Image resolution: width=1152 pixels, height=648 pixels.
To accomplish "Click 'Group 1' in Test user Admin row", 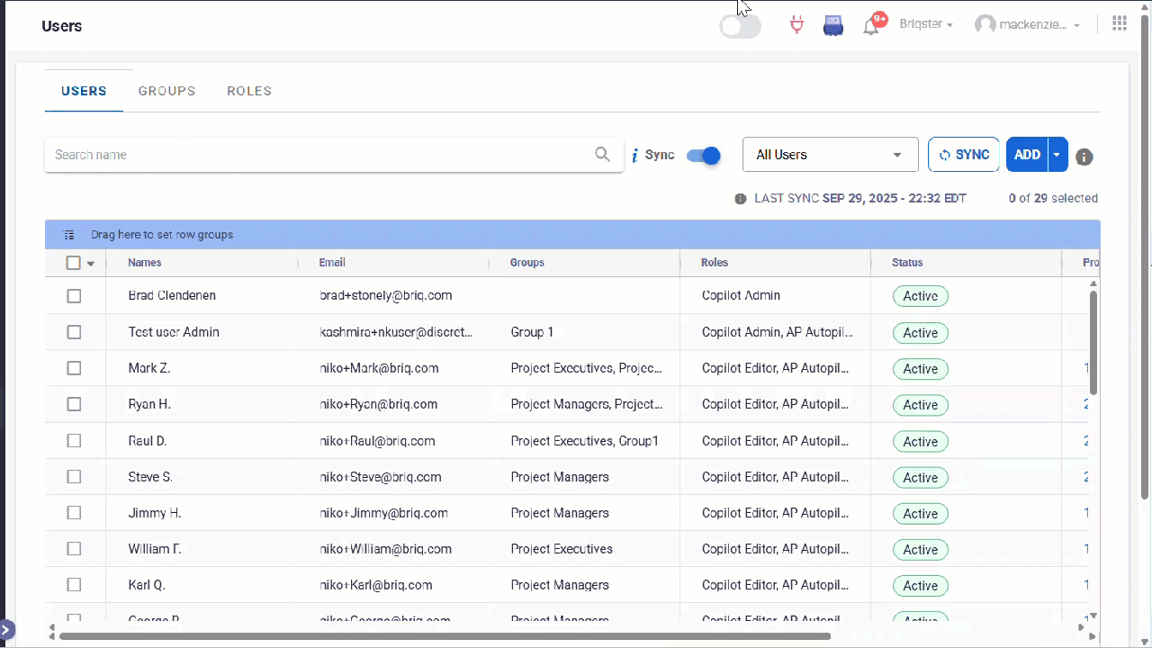I will point(532,332).
